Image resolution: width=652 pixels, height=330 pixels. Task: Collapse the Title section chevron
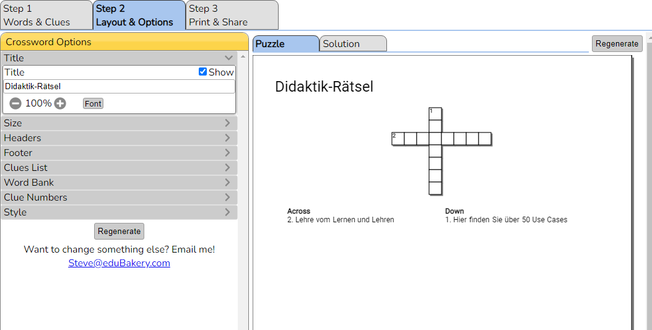[x=228, y=58]
